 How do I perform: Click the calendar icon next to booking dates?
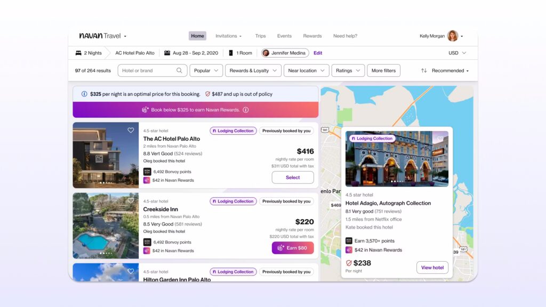(170, 53)
